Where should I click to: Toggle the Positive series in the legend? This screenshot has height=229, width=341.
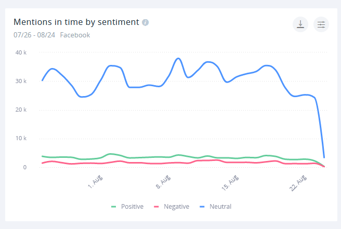click(132, 206)
